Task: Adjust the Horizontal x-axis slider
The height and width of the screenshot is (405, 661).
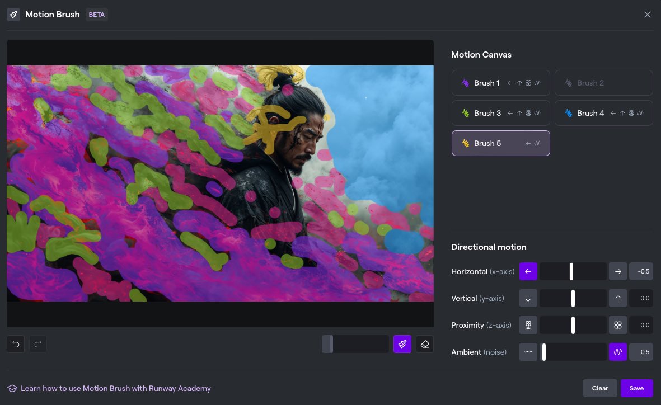Action: pos(573,271)
